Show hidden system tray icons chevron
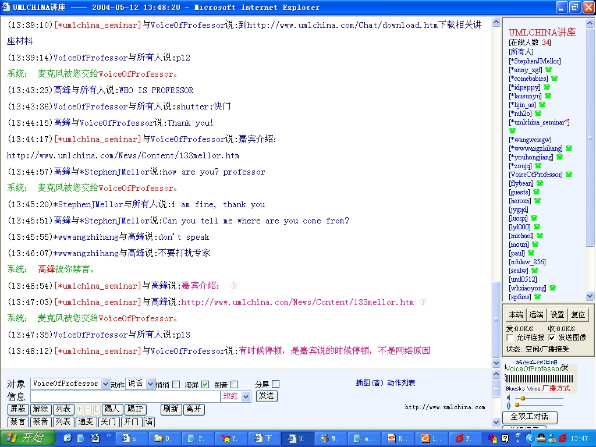 pyautogui.click(x=530, y=439)
